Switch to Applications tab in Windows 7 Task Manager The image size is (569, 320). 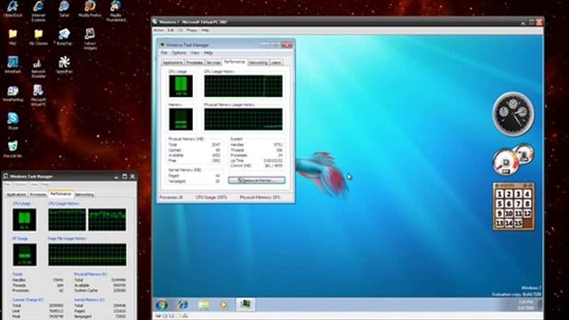coord(172,63)
